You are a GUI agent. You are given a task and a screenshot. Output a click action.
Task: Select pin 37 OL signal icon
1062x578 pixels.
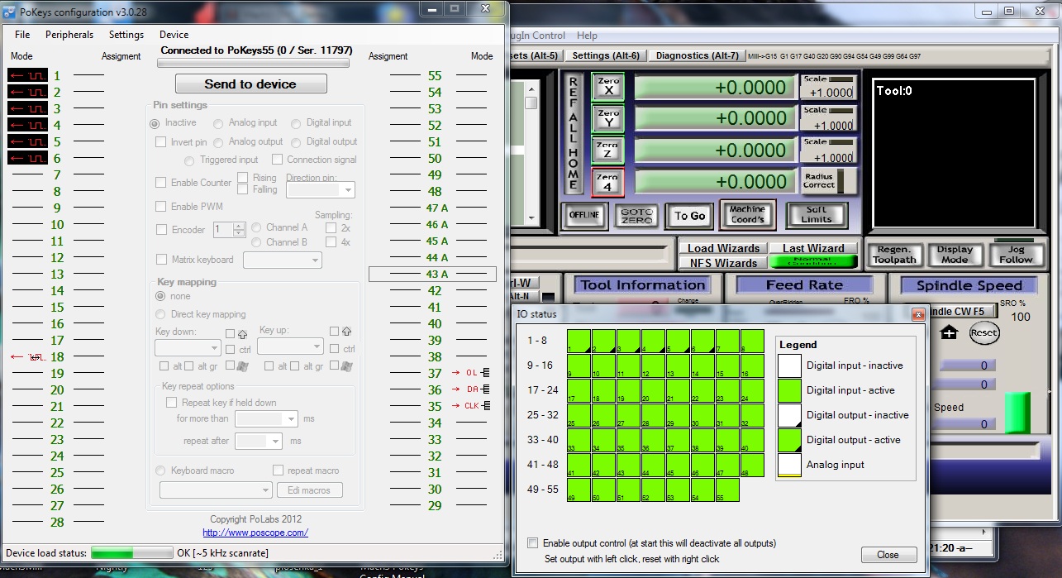point(471,373)
